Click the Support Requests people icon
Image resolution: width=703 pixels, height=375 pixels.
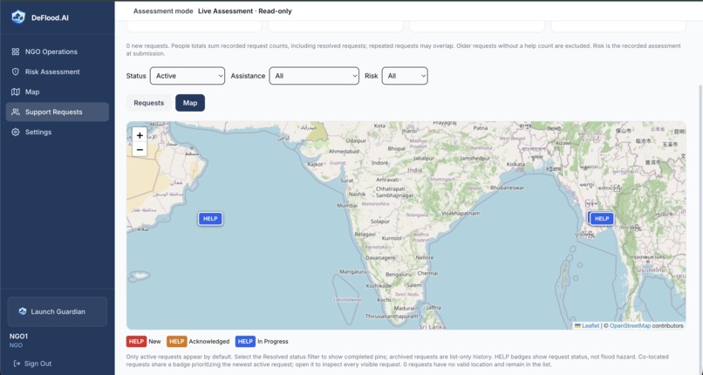point(15,112)
